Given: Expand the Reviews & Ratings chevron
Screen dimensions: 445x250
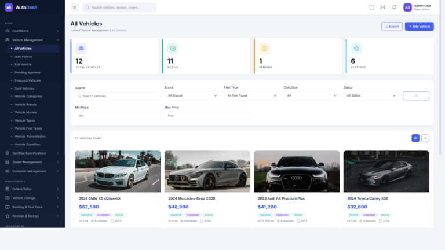Looking at the screenshot, I should [57, 216].
